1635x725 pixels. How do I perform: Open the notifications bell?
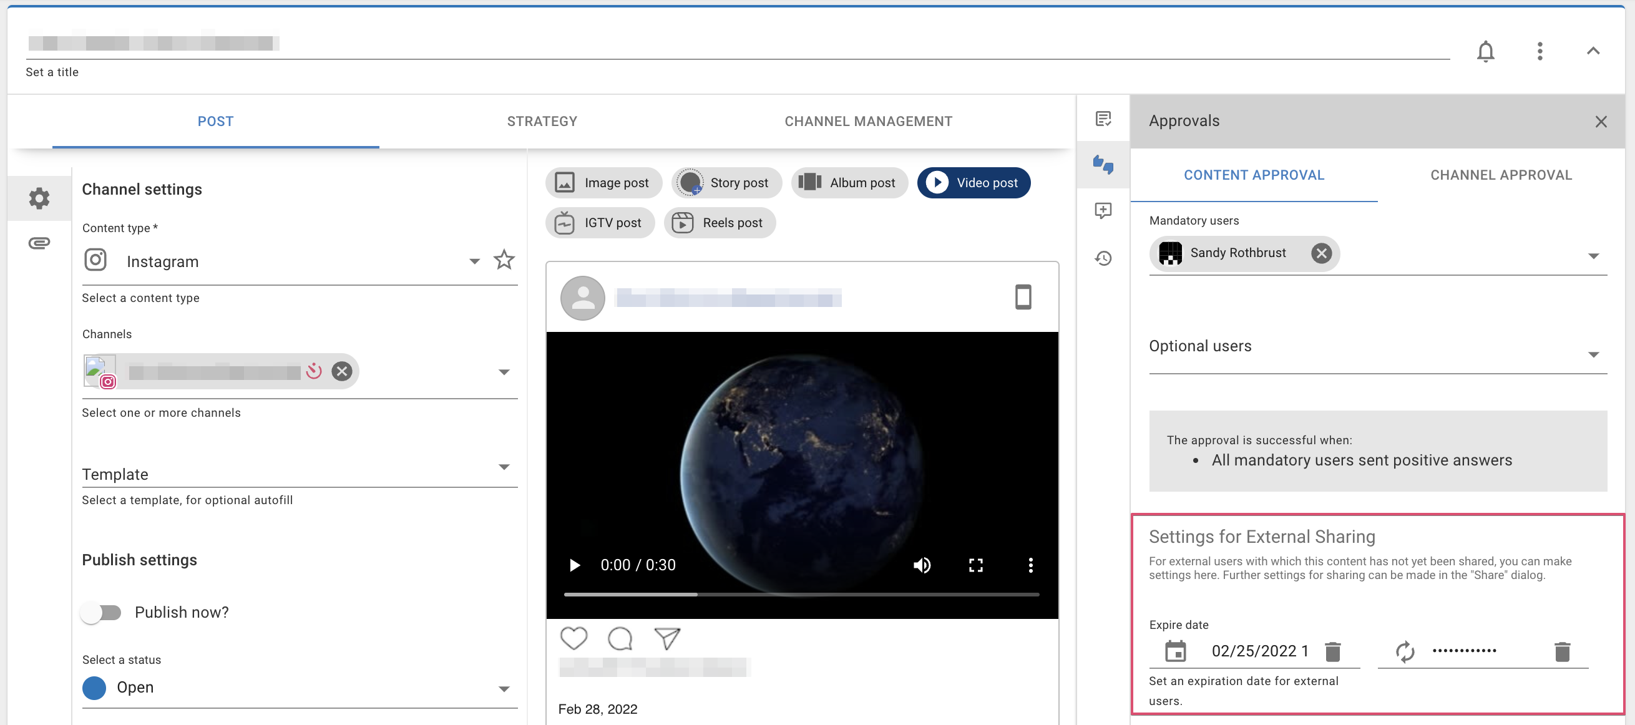pos(1485,51)
